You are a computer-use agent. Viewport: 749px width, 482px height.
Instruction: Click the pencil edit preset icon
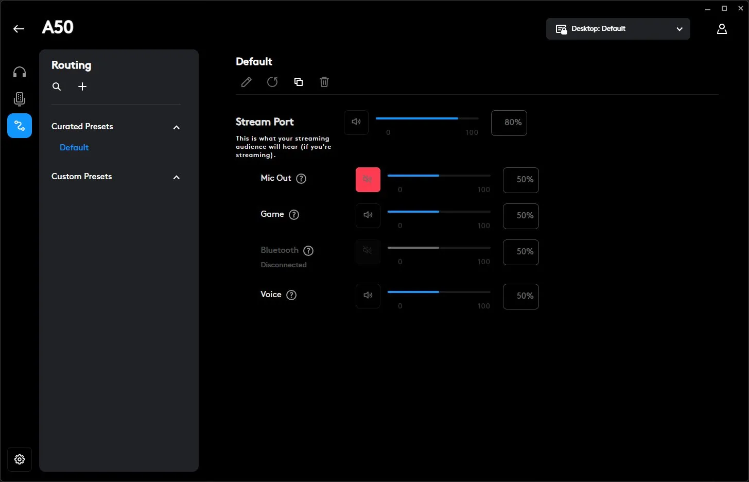(247, 82)
